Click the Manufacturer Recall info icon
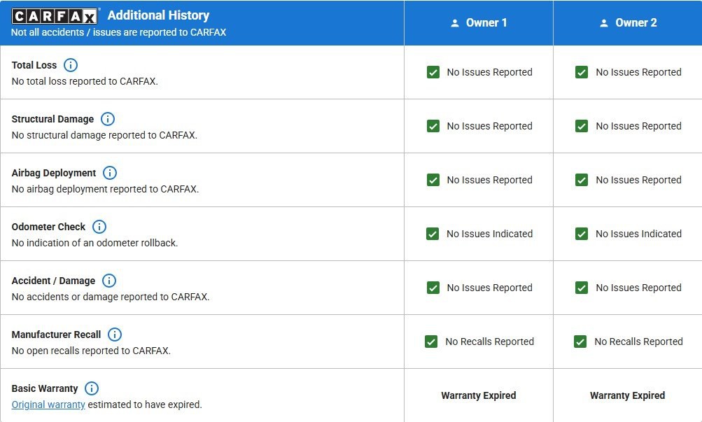This screenshot has height=422, width=702. (x=115, y=335)
